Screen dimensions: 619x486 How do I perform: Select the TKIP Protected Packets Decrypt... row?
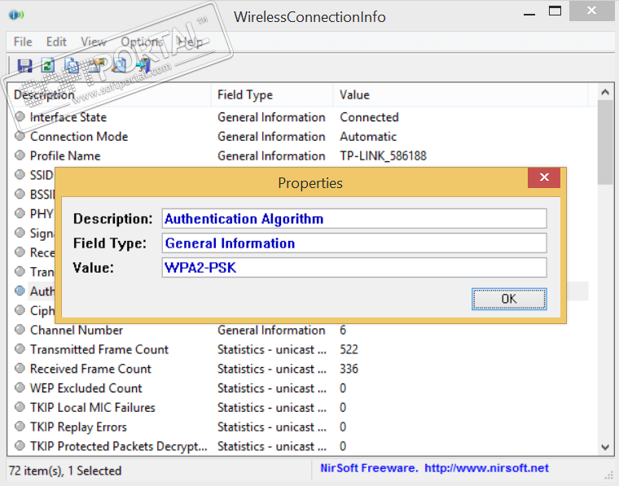[x=298, y=446]
